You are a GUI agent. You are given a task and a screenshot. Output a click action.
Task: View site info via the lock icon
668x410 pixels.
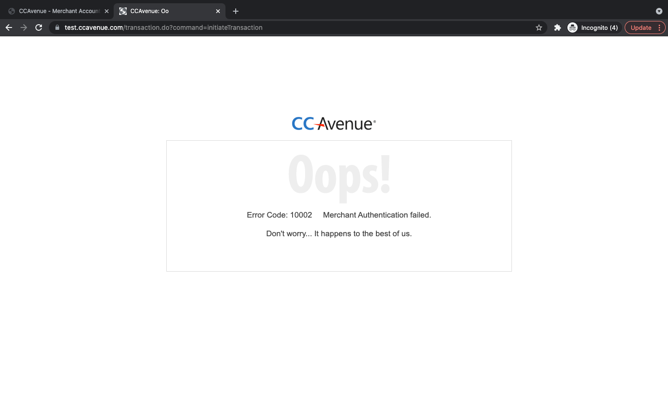(x=57, y=27)
